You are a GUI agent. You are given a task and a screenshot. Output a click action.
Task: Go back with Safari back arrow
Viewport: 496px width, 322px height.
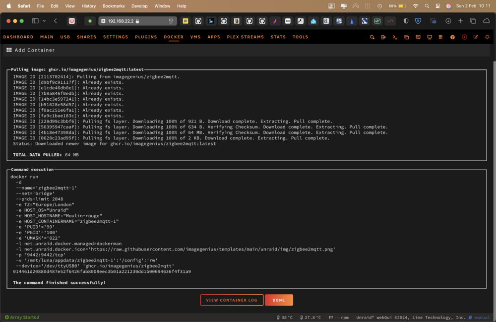(x=56, y=21)
